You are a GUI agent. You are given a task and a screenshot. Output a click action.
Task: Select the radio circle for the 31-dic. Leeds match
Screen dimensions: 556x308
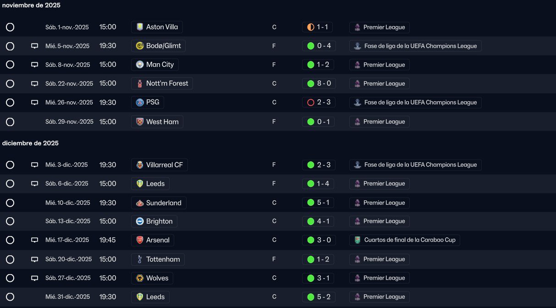(x=10, y=297)
